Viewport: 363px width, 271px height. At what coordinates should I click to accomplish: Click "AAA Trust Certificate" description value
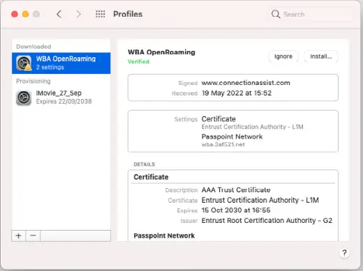tap(236, 190)
